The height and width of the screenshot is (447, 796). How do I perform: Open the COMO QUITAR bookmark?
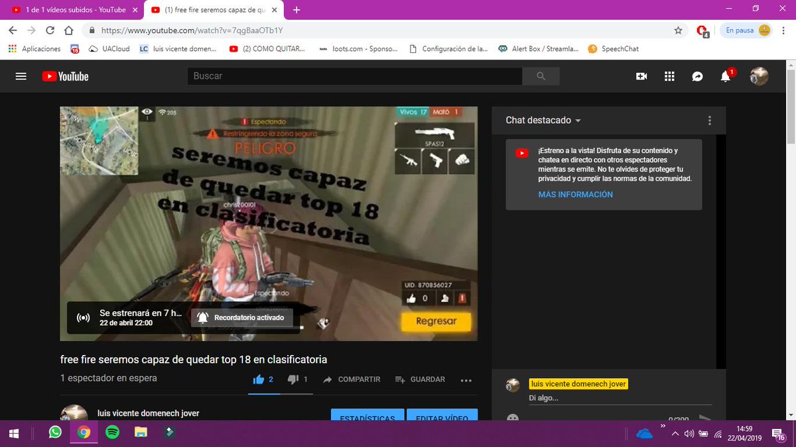267,49
